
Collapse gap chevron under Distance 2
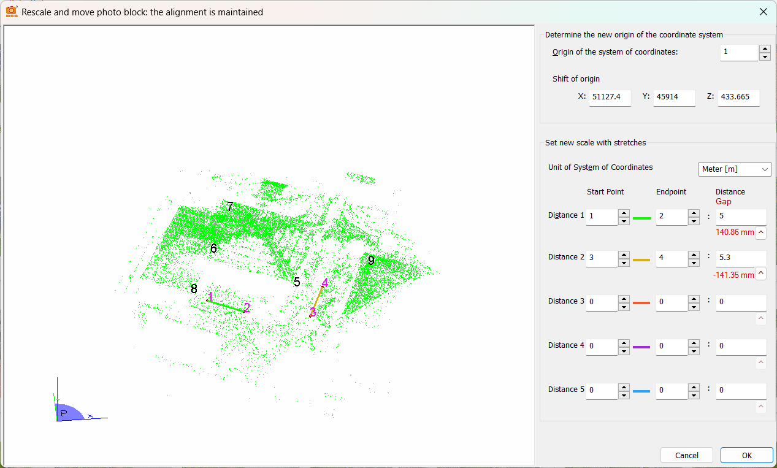pyautogui.click(x=760, y=274)
